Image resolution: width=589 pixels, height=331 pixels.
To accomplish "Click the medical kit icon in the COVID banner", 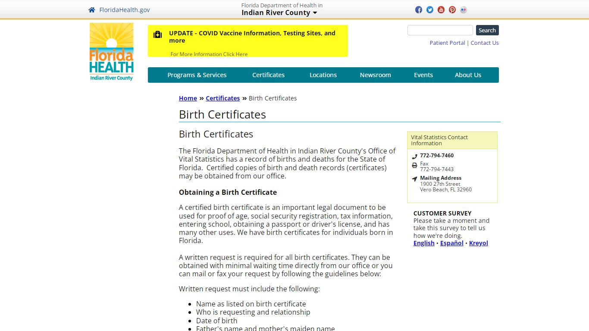I will pos(158,34).
